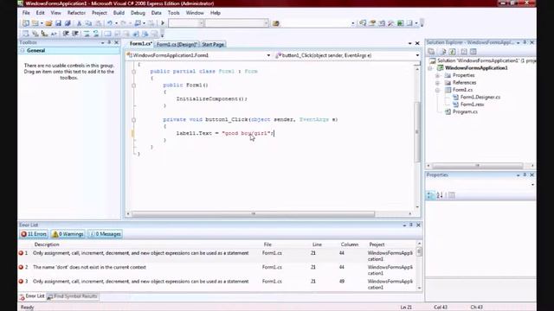Click the Save All toolbar icon

68,23
